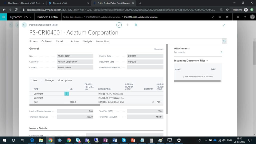Open Calculator from the taskbar
This screenshot has height=144, width=256.
(x=151, y=140)
